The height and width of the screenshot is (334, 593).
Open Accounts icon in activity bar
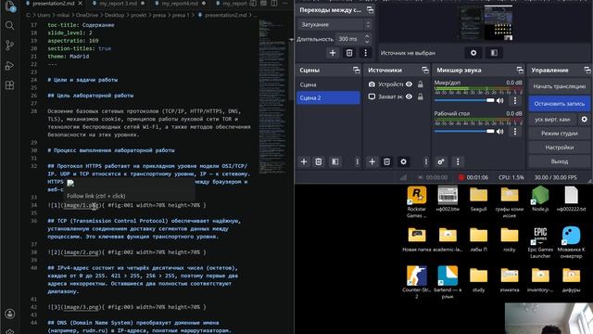pos(10,314)
